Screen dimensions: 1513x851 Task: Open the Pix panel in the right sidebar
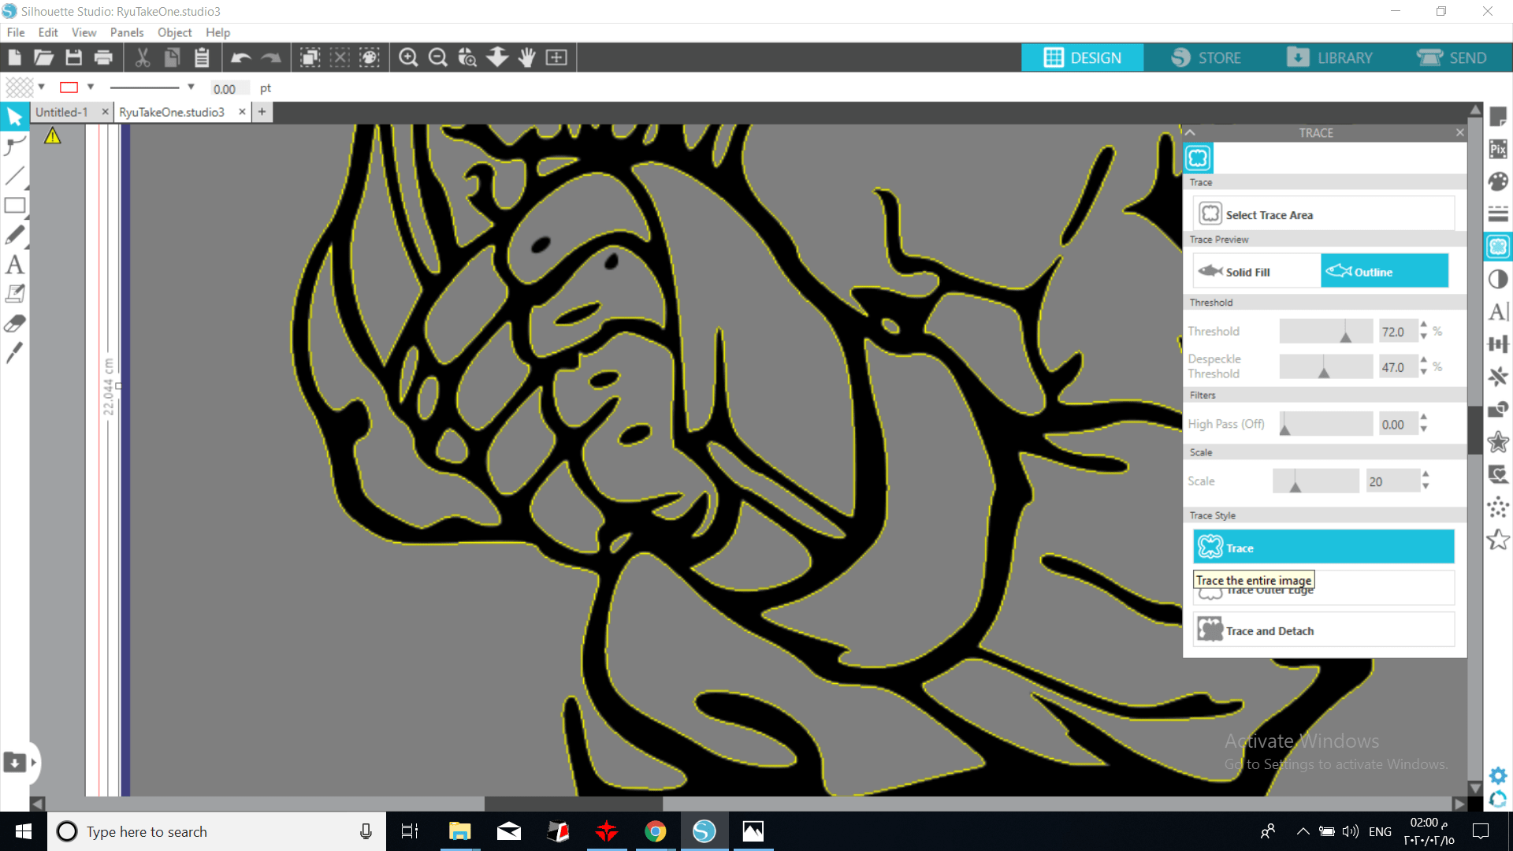pyautogui.click(x=1498, y=149)
